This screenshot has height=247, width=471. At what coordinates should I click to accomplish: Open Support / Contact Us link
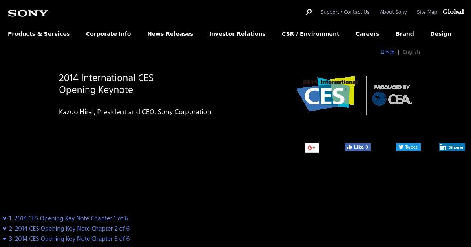[345, 12]
